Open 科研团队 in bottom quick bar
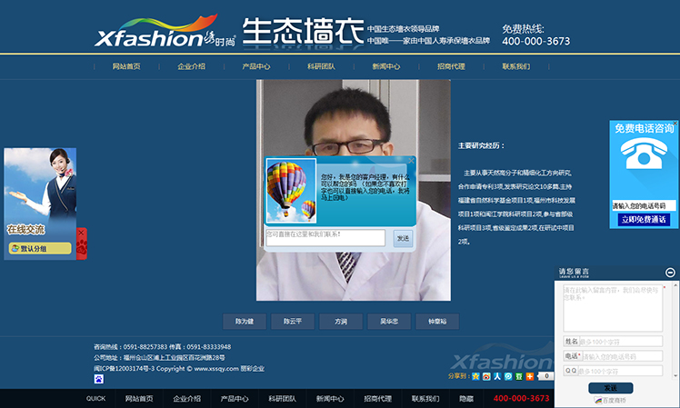The image size is (680, 408). tap(283, 399)
